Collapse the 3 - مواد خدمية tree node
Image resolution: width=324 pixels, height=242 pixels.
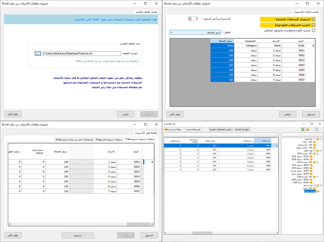click(321, 186)
